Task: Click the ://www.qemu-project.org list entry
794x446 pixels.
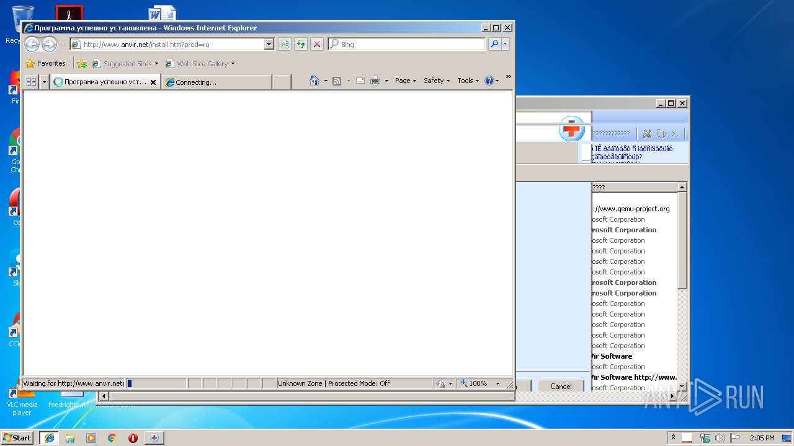Action: pos(631,209)
